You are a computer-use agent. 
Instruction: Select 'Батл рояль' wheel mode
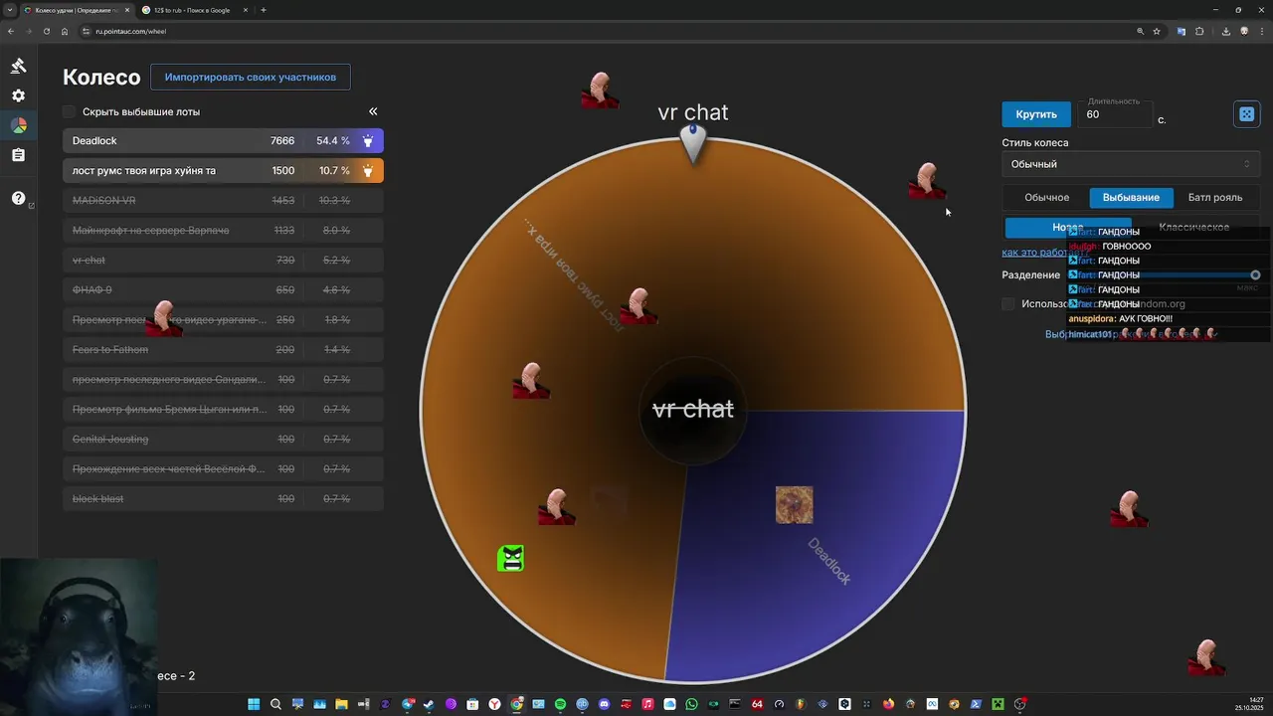(1214, 197)
